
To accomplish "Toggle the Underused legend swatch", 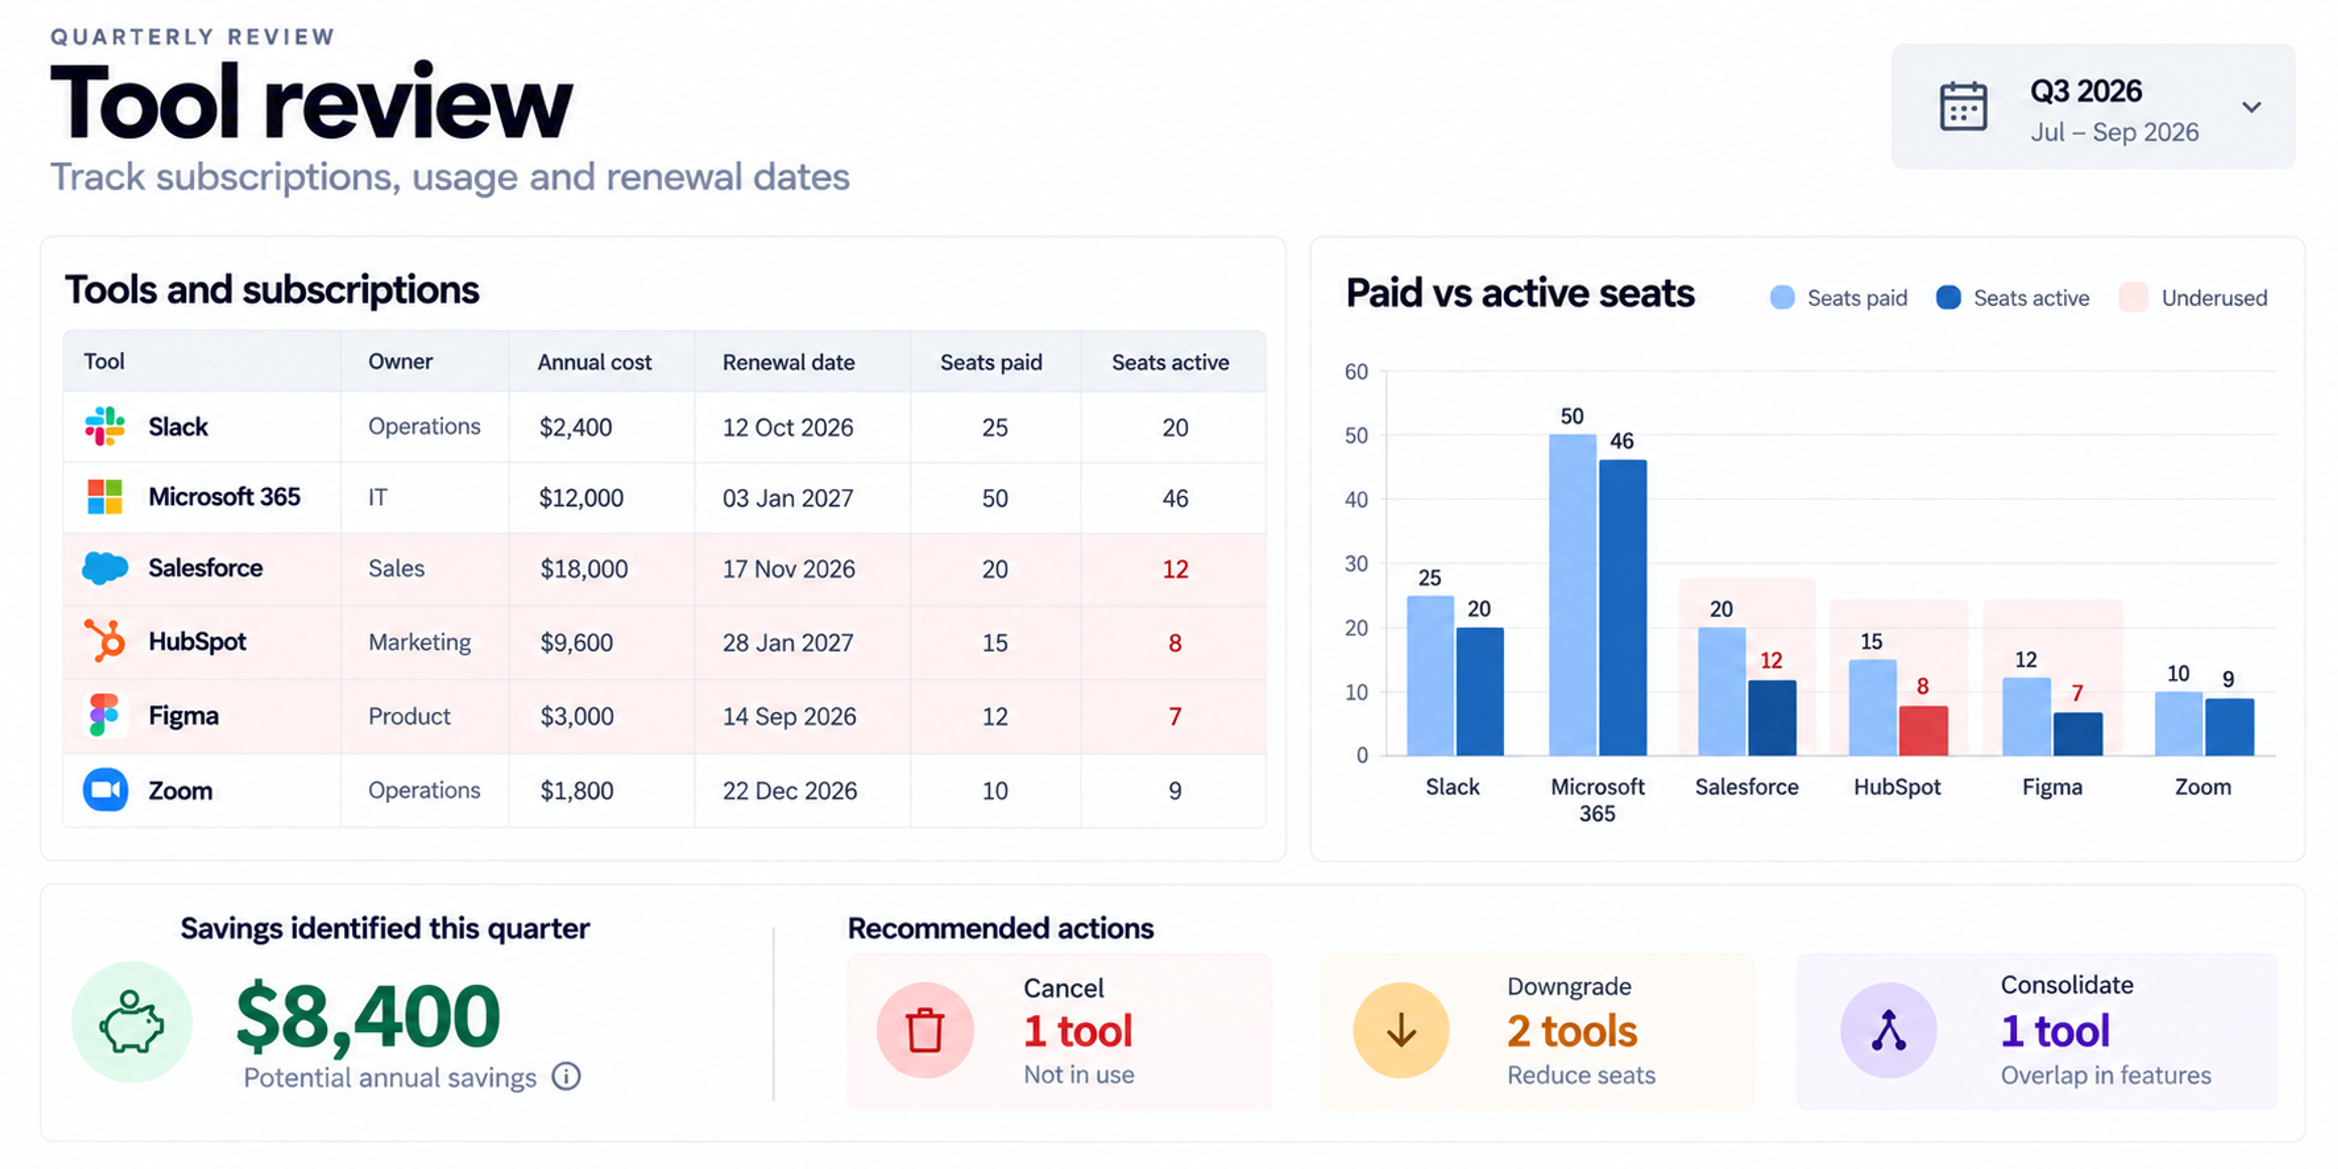I will click(2134, 298).
